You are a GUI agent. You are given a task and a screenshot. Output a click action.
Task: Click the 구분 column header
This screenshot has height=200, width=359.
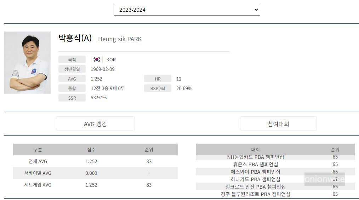click(38, 150)
